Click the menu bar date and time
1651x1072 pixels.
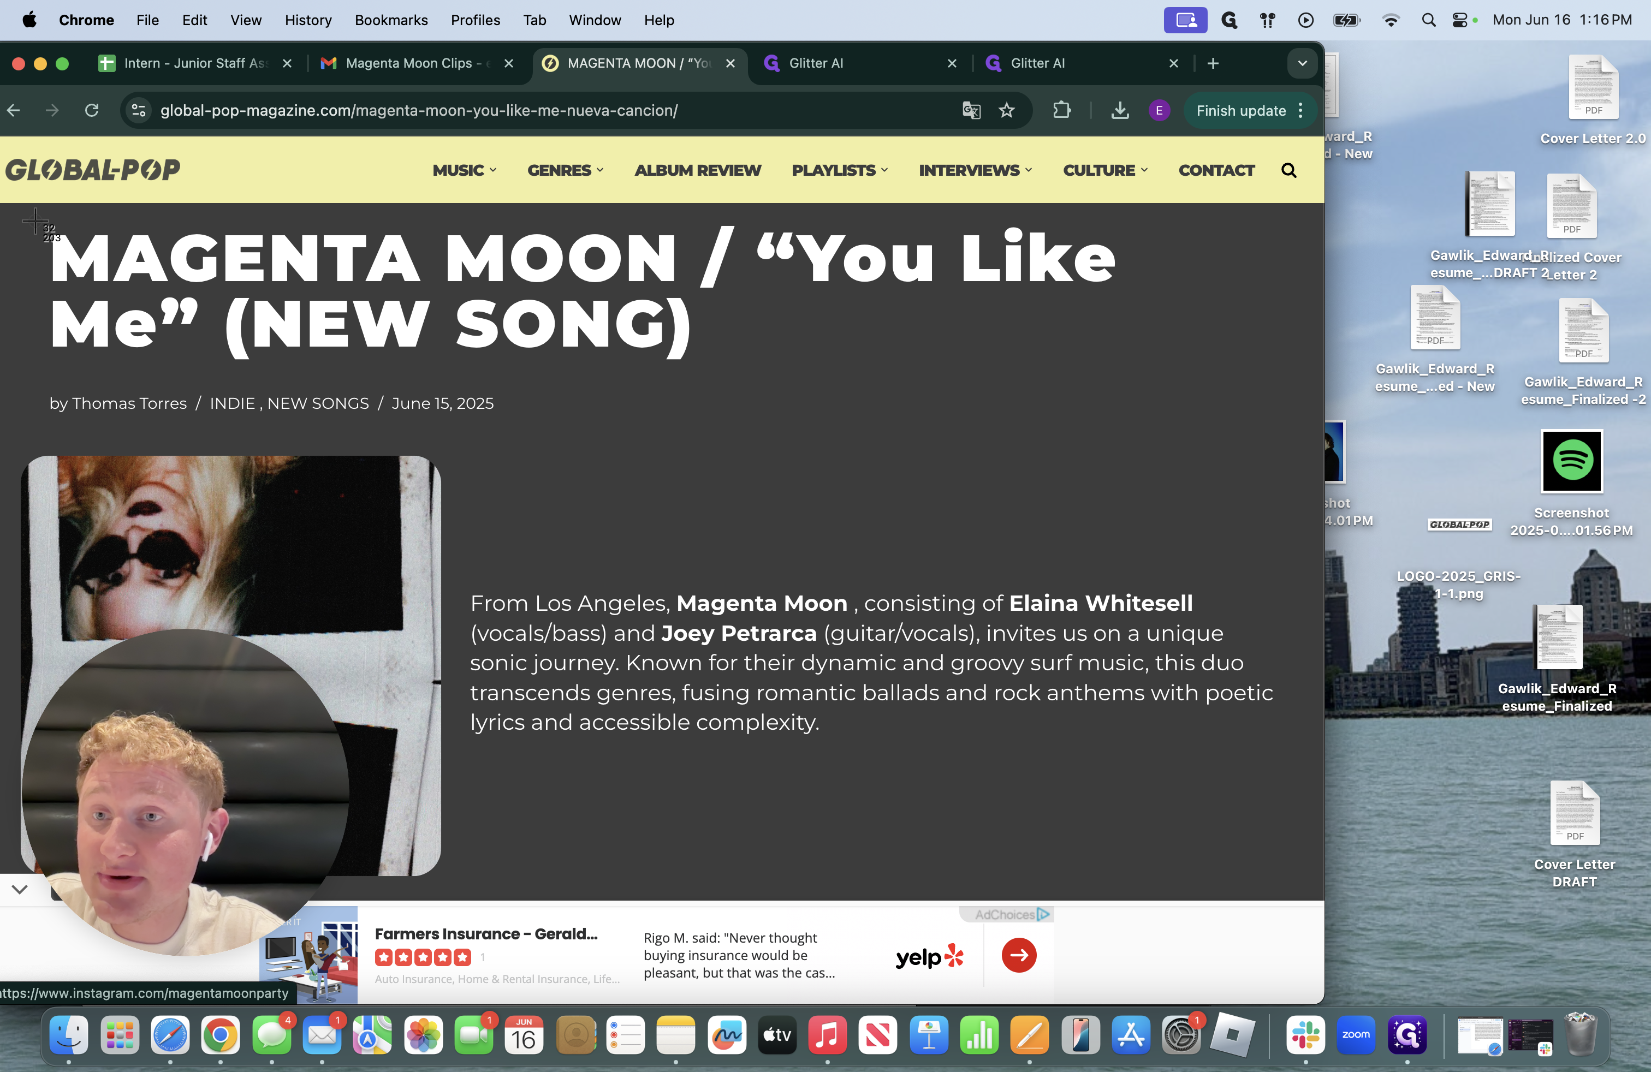tap(1562, 20)
